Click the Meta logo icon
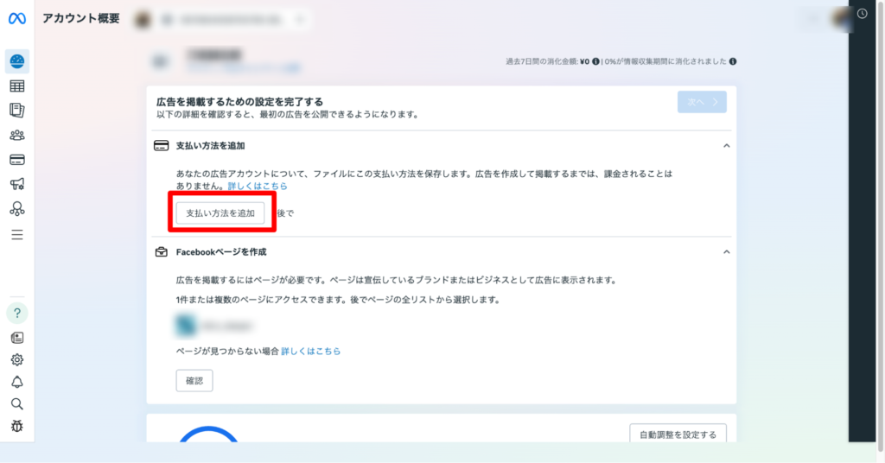 tap(16, 19)
